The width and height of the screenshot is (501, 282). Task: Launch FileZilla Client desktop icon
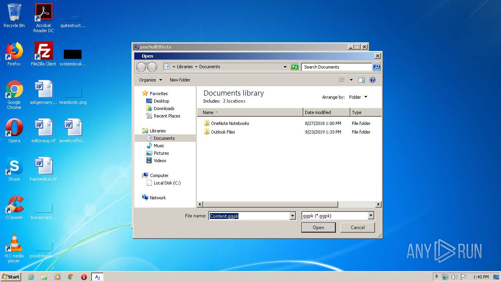click(x=43, y=54)
